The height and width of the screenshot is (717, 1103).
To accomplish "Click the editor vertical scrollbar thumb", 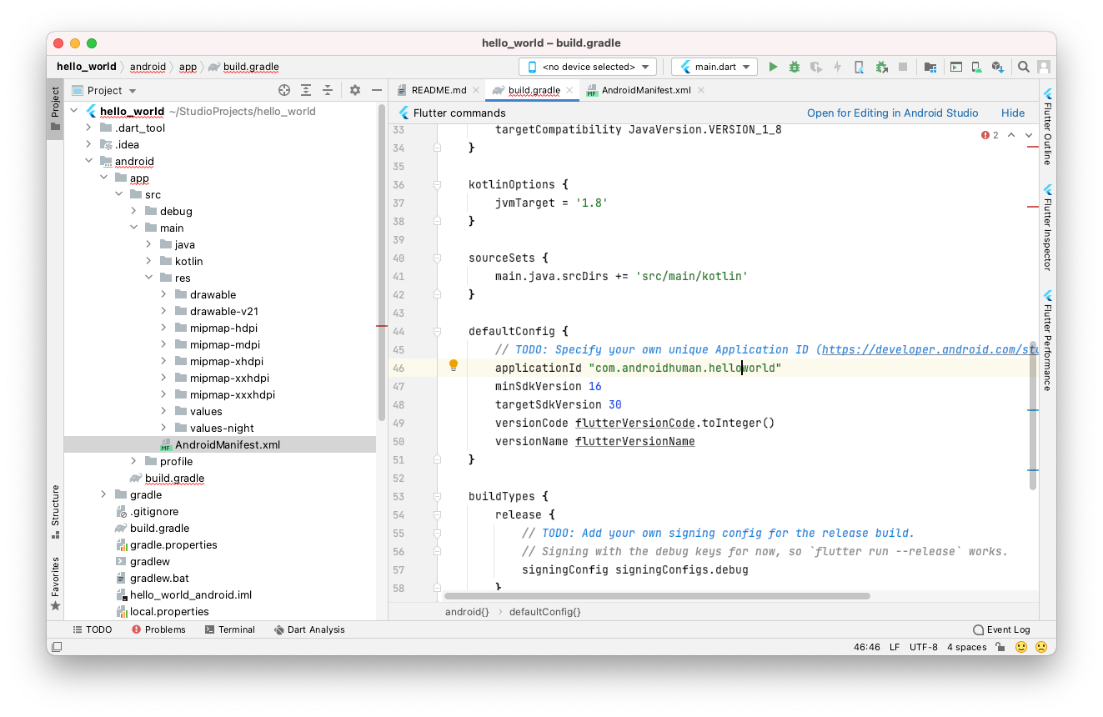I will pos(1033,414).
